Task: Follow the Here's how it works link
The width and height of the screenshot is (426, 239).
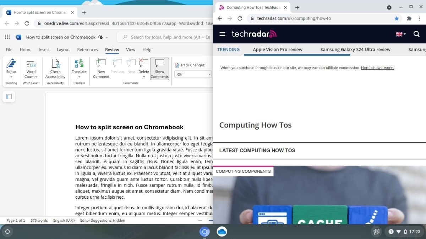Action: pyautogui.click(x=377, y=68)
